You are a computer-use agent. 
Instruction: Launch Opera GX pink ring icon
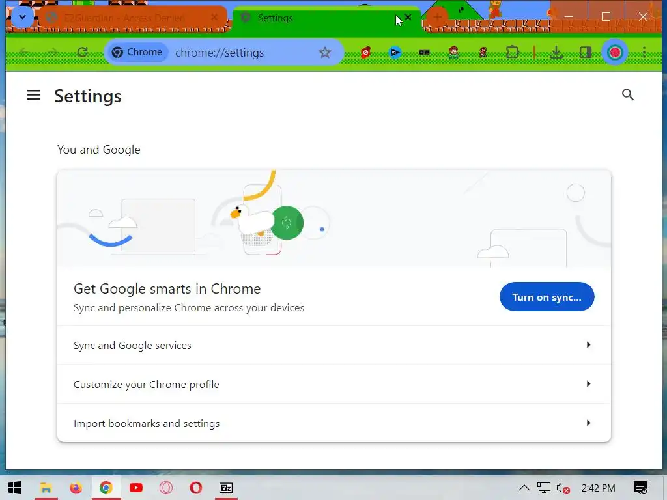click(166, 488)
